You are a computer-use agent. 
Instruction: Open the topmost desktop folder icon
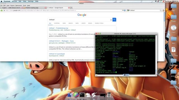tap(173, 6)
